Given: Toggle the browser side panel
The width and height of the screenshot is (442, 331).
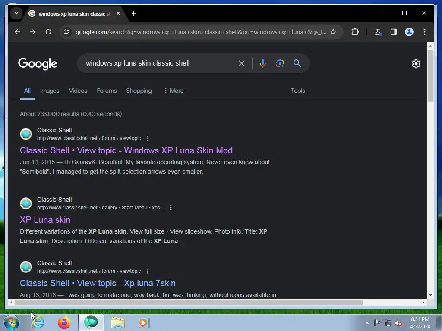Looking at the screenshot, I should (394, 32).
